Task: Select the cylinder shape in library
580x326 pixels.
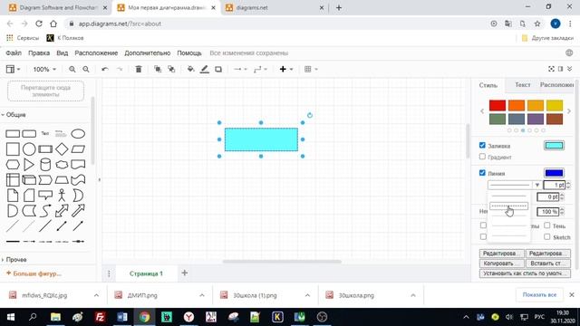Action: pyautogui.click(x=45, y=165)
